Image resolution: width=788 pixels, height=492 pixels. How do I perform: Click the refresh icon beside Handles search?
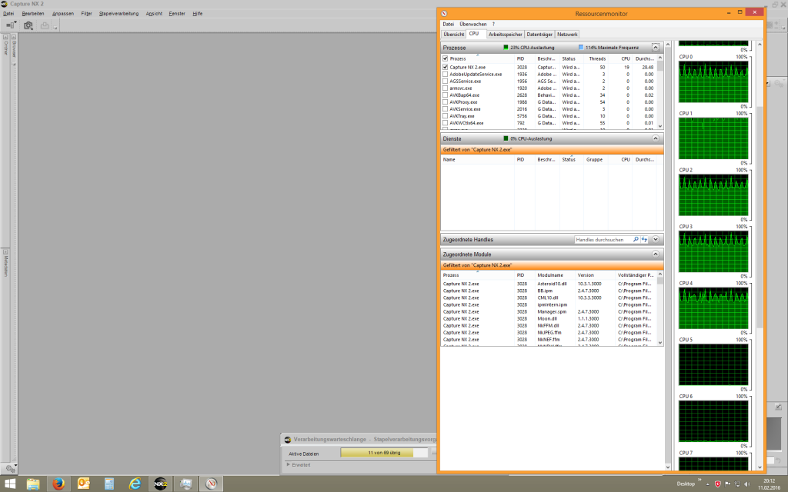(644, 240)
